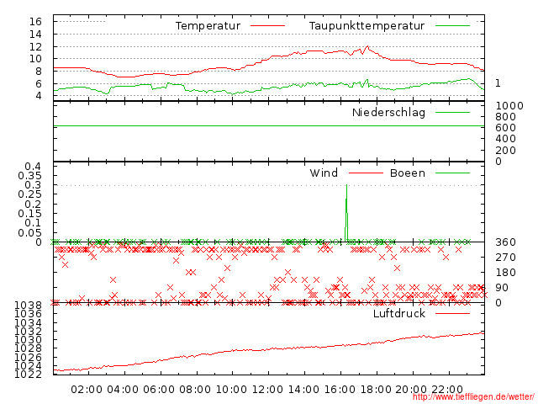This screenshot has width=538, height=404.
Task: Click the 12:00 time axis label
Action: [x=267, y=390]
